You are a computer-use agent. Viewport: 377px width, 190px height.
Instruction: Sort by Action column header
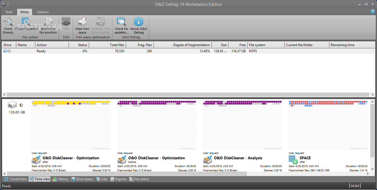coord(52,45)
